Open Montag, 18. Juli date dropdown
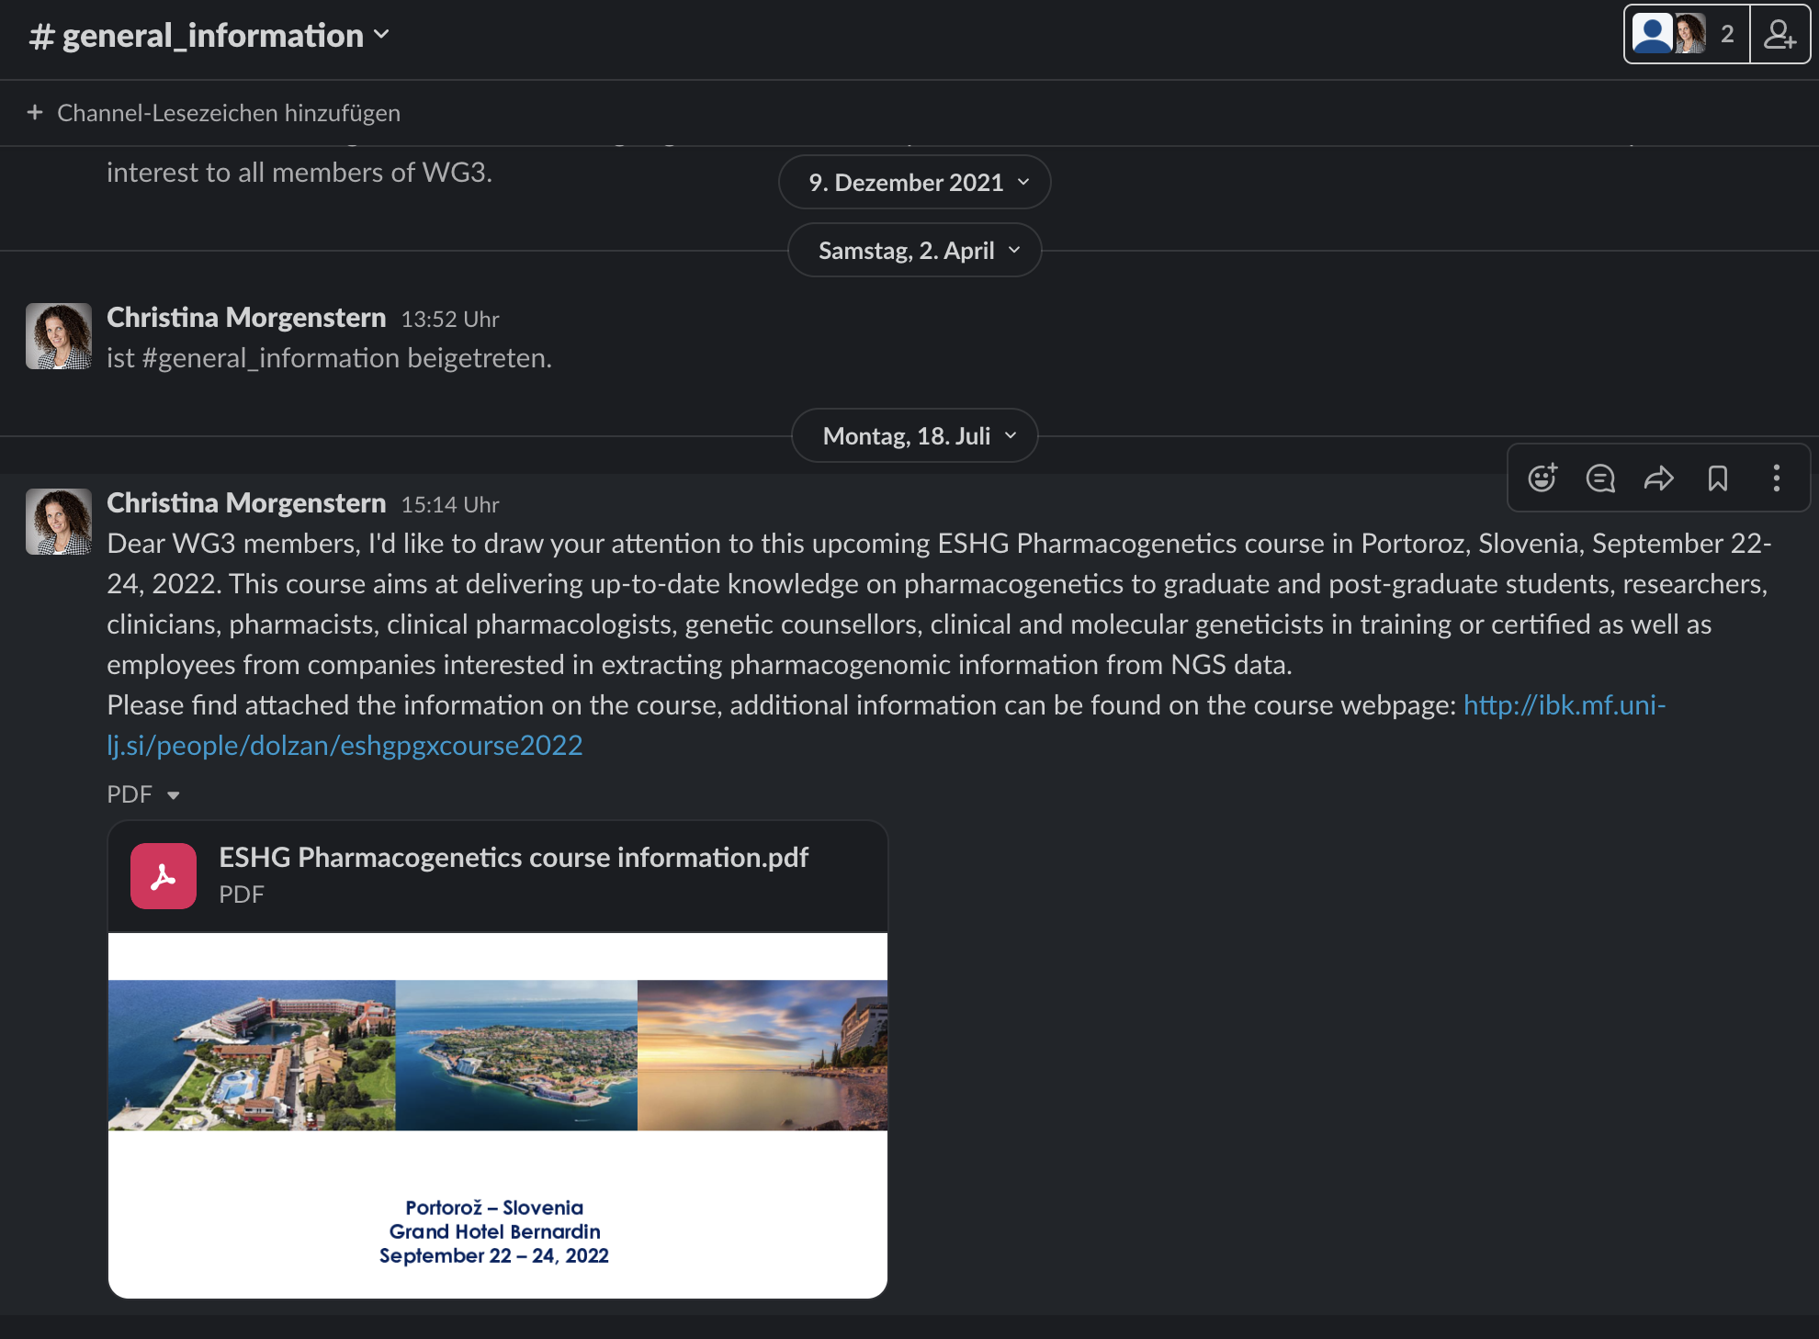The image size is (1819, 1339). coord(915,436)
